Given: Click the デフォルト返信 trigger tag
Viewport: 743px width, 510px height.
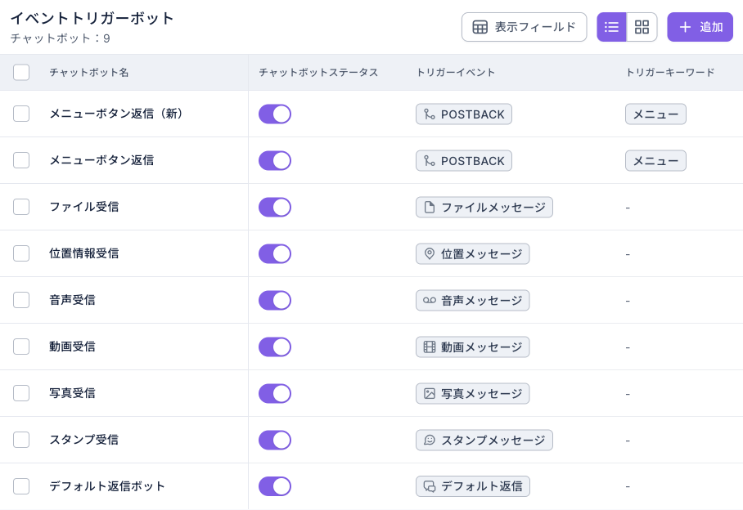Looking at the screenshot, I should [473, 486].
